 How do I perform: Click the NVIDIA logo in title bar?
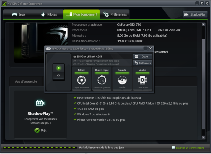(4, 4)
